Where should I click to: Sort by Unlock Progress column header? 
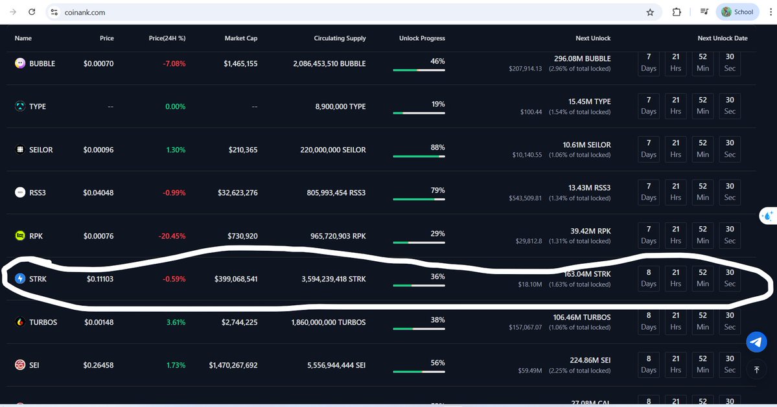click(x=422, y=38)
